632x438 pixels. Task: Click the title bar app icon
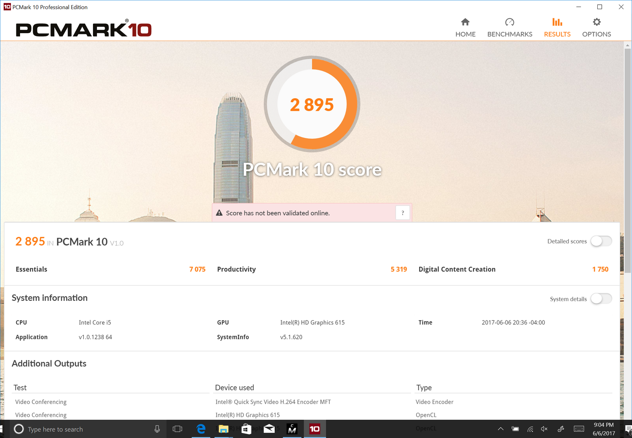pyautogui.click(x=7, y=7)
